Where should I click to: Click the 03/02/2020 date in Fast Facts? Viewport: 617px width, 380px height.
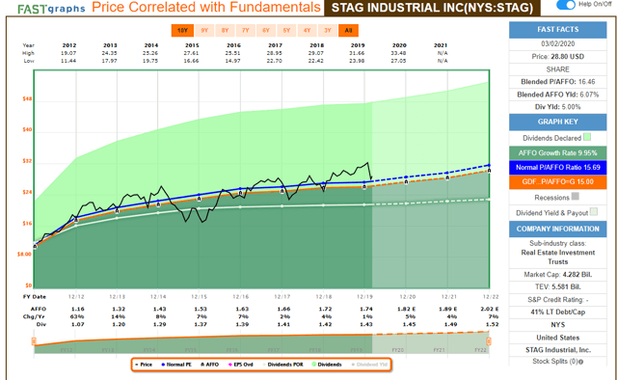(x=557, y=43)
